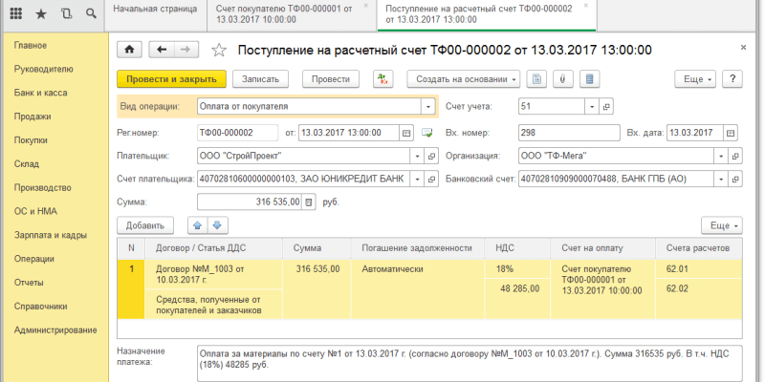Screen dimensions: 765x382
Task: Navigate back with the left arrow
Action: (161, 50)
